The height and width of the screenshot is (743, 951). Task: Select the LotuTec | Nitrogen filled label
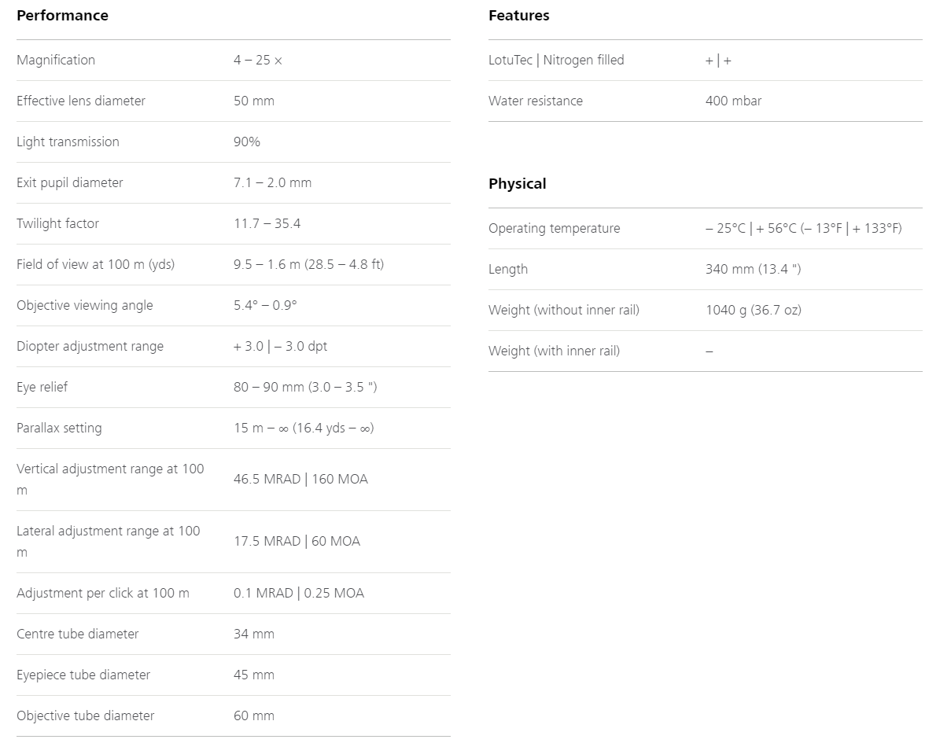[556, 61]
